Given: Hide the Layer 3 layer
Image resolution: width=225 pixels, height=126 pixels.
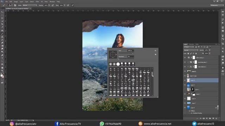Looking at the screenshot, I should pyautogui.click(x=185, y=94).
